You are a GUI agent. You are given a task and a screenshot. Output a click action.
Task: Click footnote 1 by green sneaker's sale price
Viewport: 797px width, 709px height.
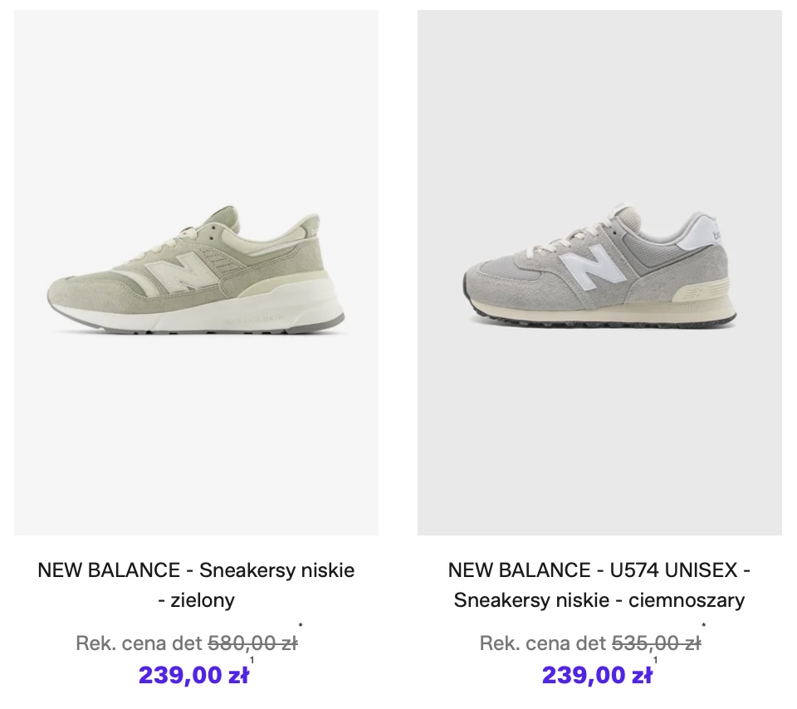tap(252, 661)
